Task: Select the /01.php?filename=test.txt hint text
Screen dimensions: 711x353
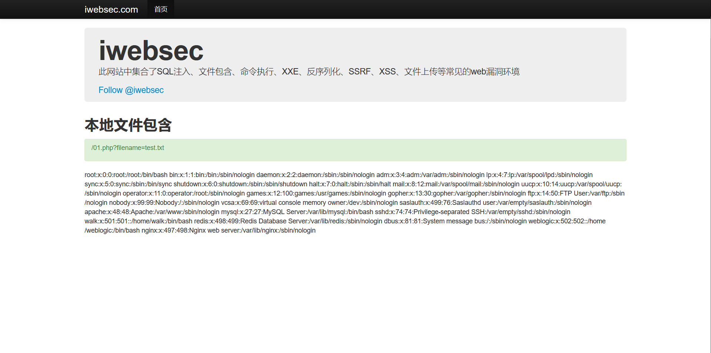Action: click(x=128, y=148)
